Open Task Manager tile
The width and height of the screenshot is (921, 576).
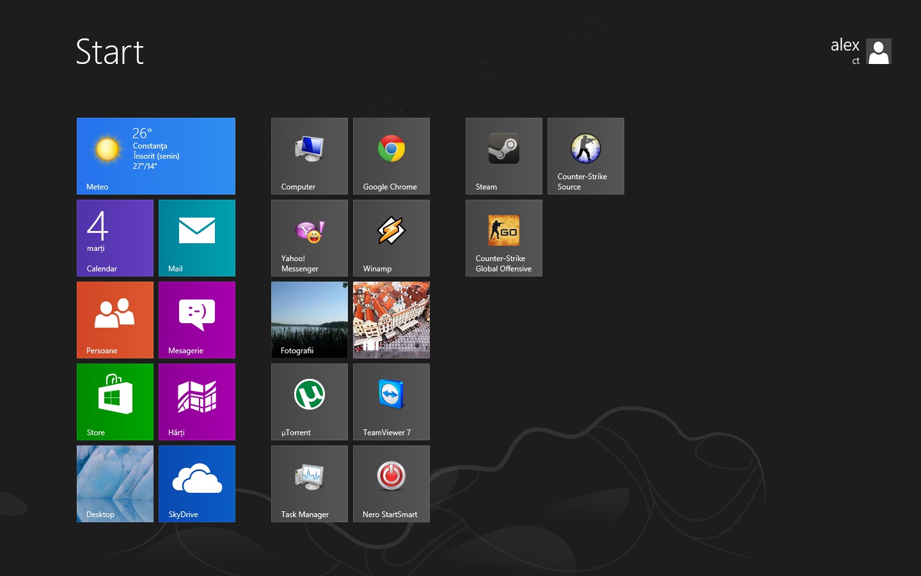click(310, 484)
